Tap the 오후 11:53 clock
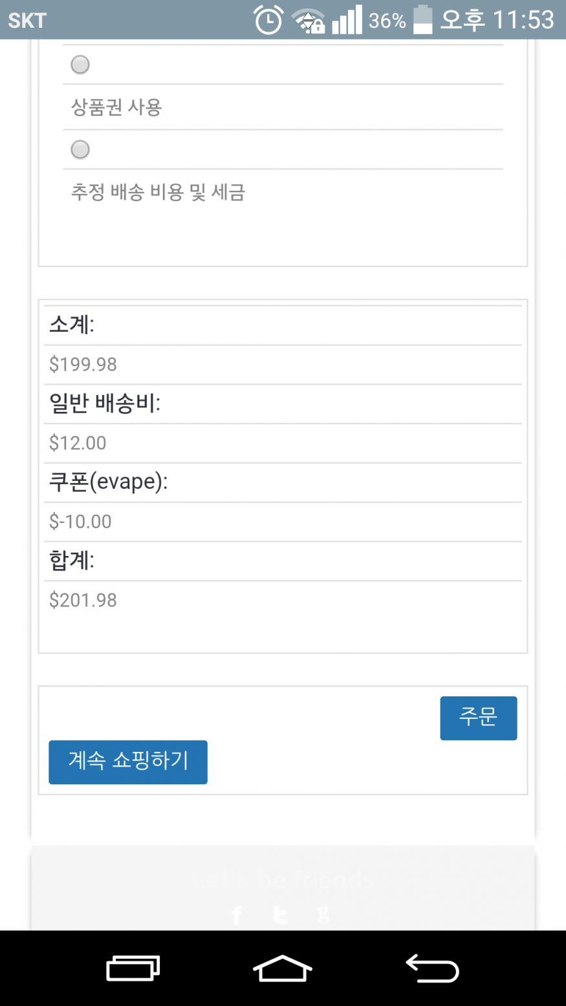The image size is (566, 1006). tap(497, 20)
